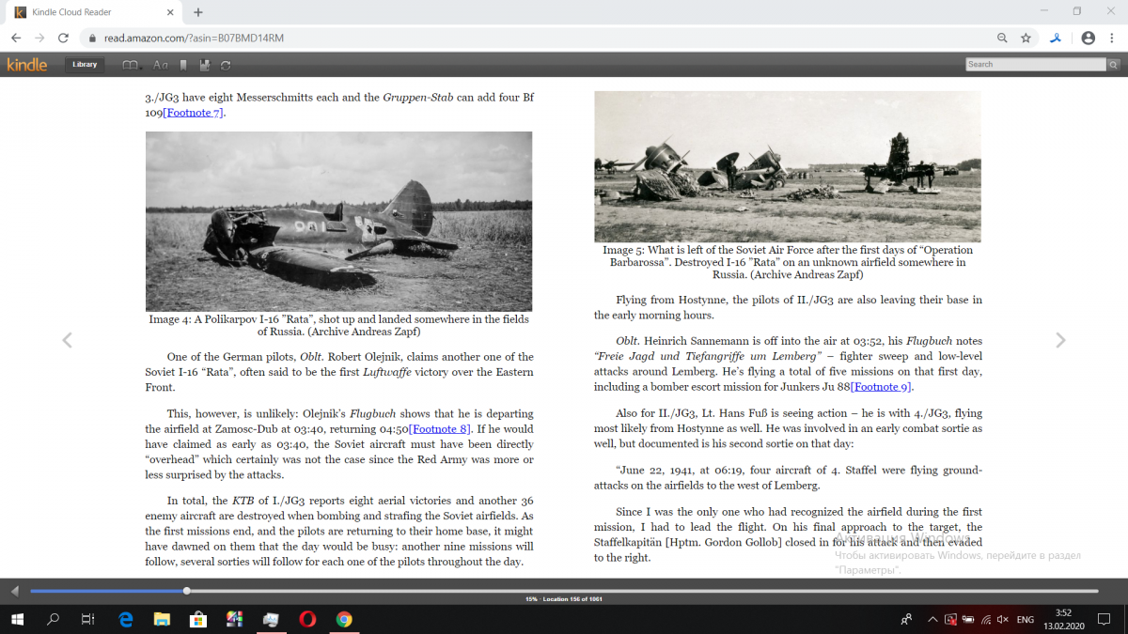This screenshot has height=634, width=1128.
Task: Open Wi-Fi network tray icon
Action: pyautogui.click(x=985, y=619)
